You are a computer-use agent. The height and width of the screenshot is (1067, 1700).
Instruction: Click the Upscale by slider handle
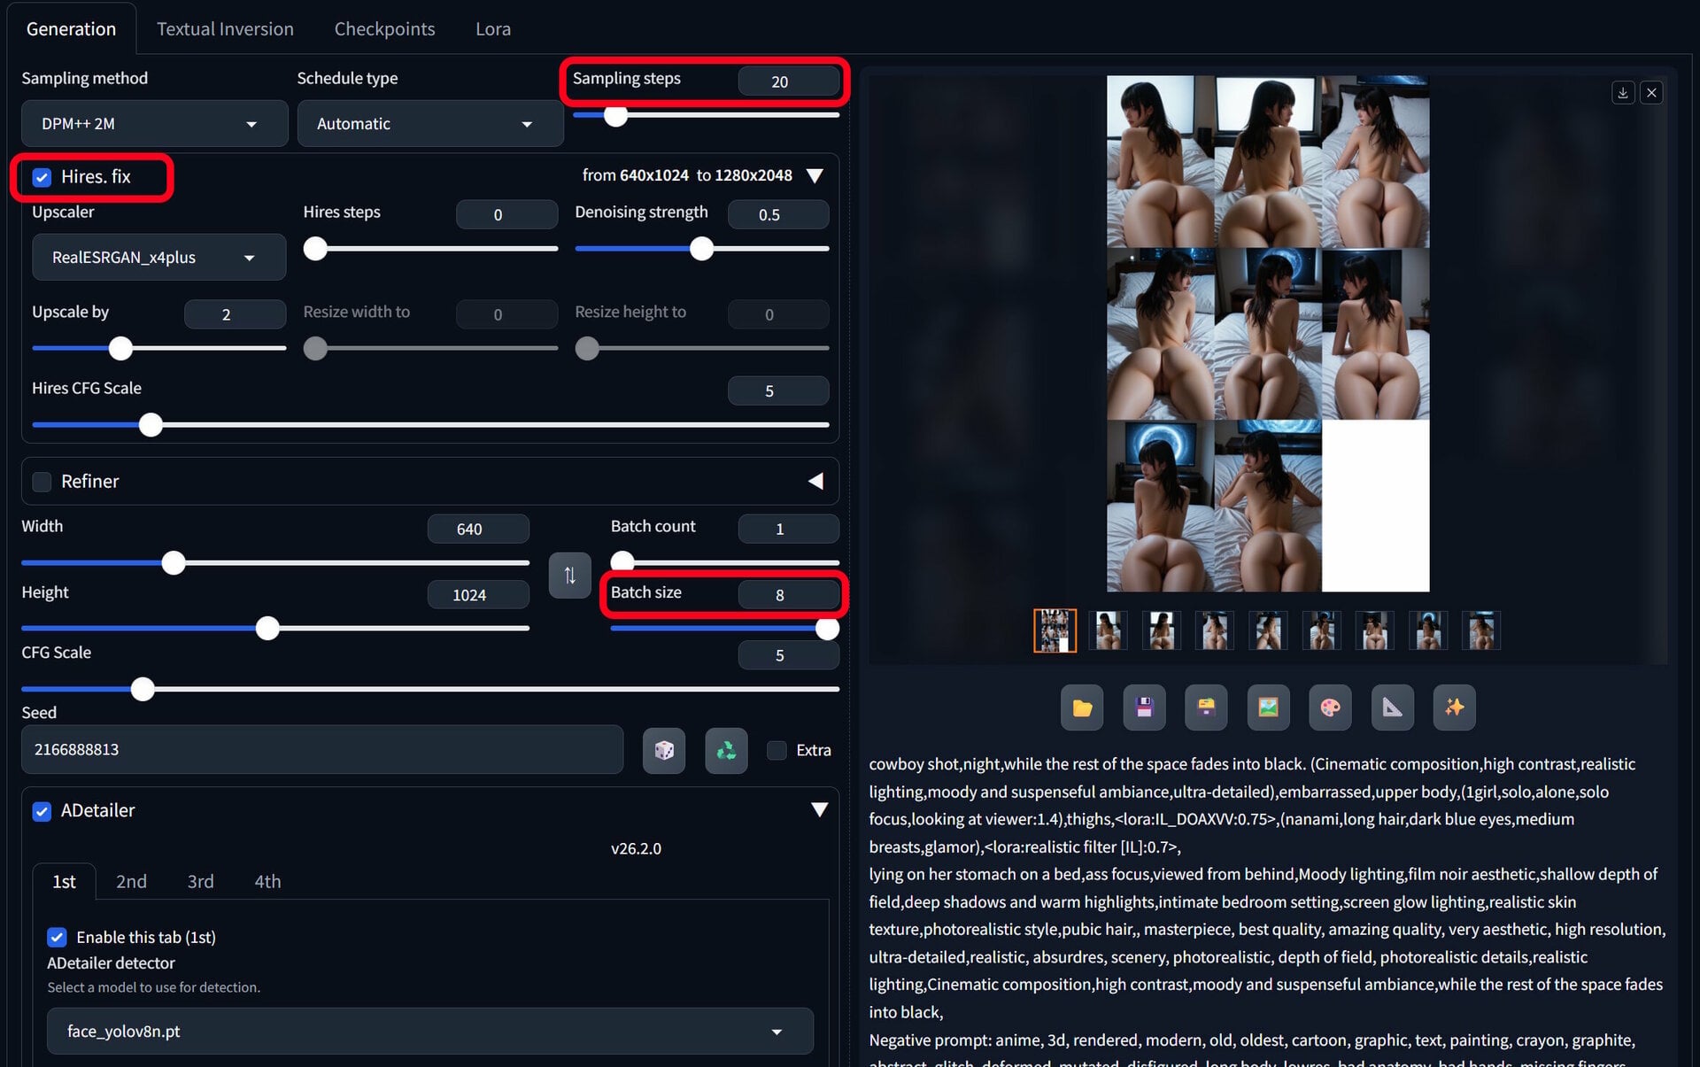coord(120,348)
